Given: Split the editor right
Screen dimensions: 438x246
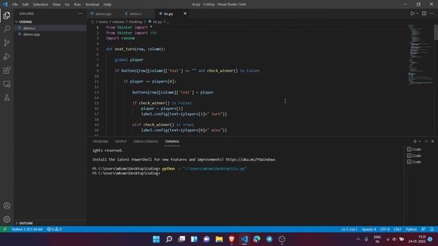Looking at the screenshot, I should 424,14.
